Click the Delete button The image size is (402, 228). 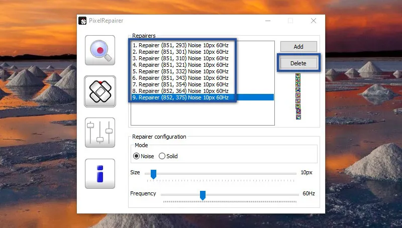tap(298, 63)
